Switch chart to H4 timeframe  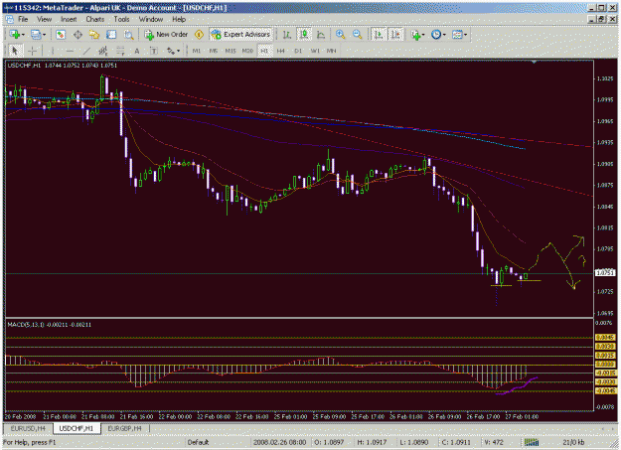point(281,51)
